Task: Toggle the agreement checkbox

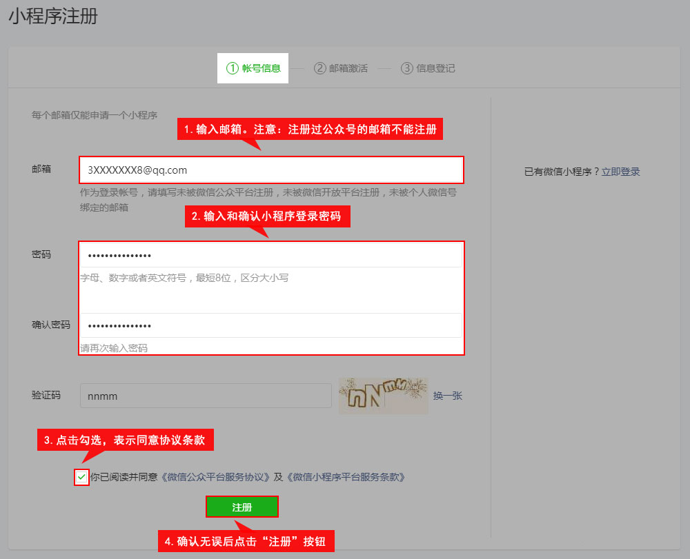Action: point(81,477)
